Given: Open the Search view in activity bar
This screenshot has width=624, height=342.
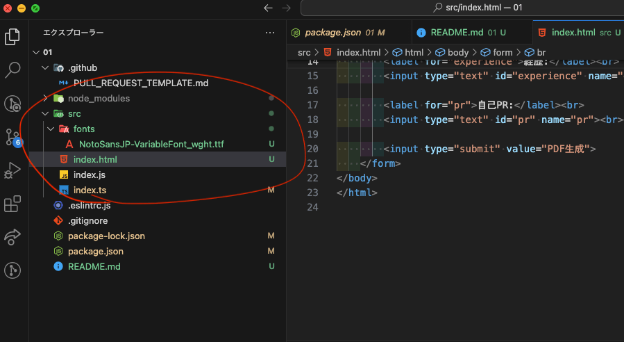Looking at the screenshot, I should [x=12, y=70].
